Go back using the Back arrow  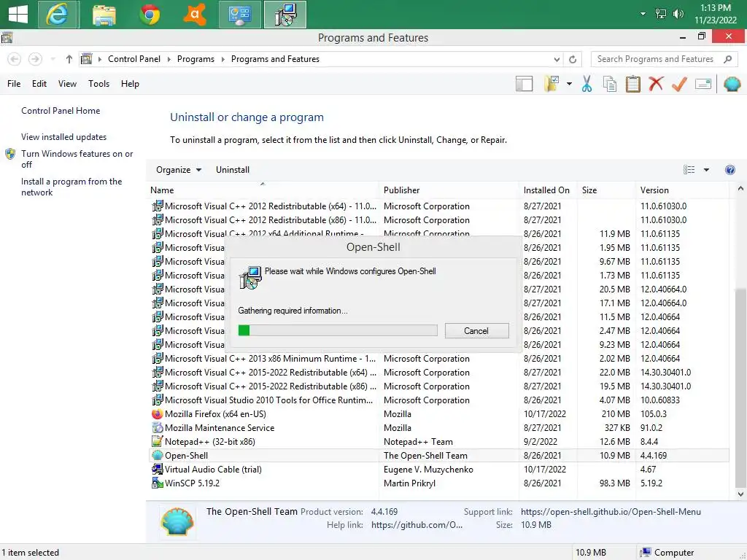click(15, 59)
